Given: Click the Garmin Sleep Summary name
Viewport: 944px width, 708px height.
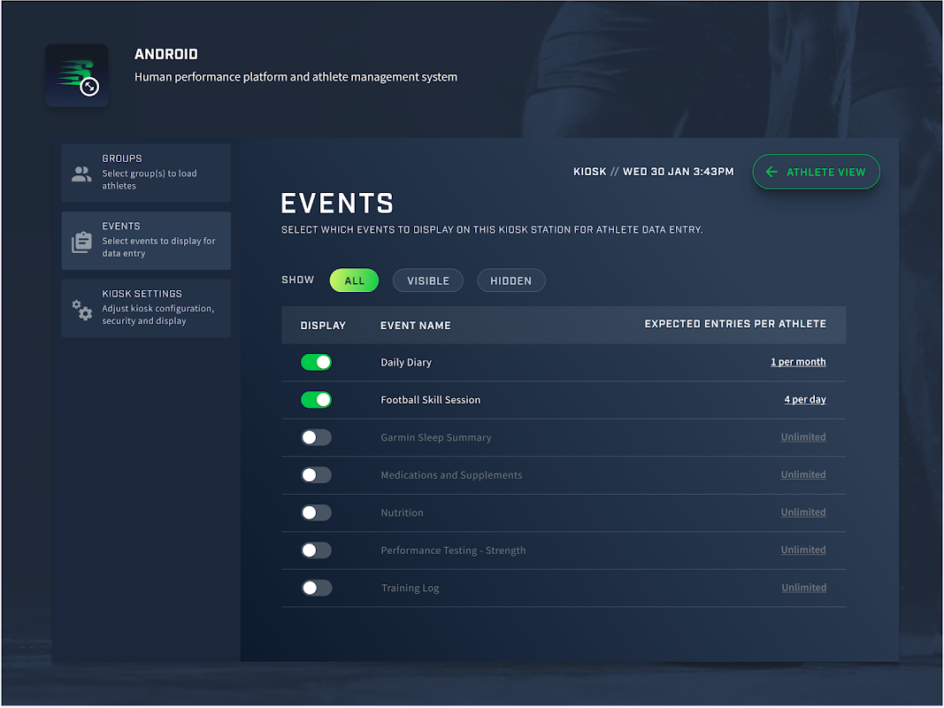Looking at the screenshot, I should pyautogui.click(x=436, y=438).
